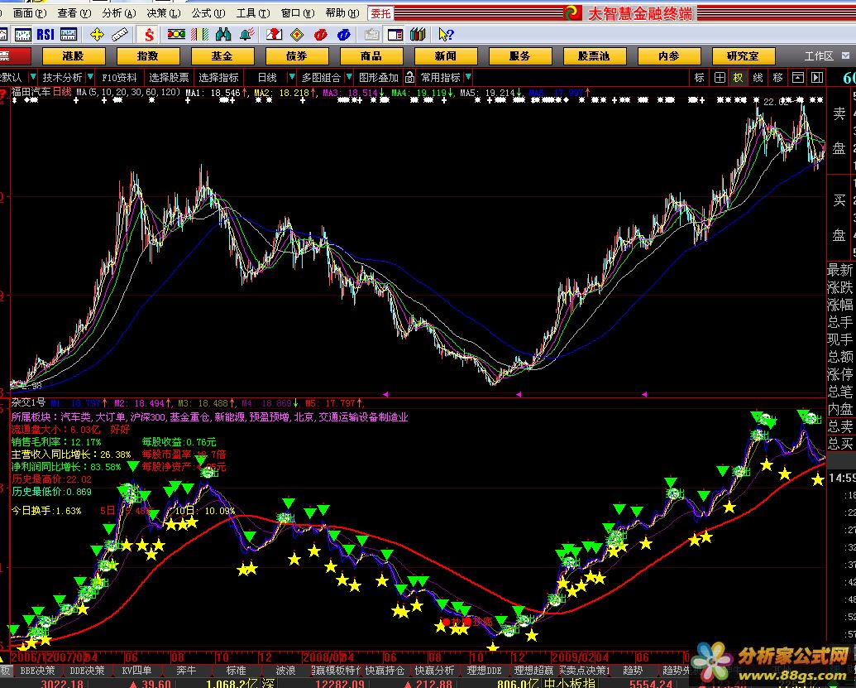Open the 画面(P) menu
This screenshot has width=856, height=688.
click(x=29, y=12)
